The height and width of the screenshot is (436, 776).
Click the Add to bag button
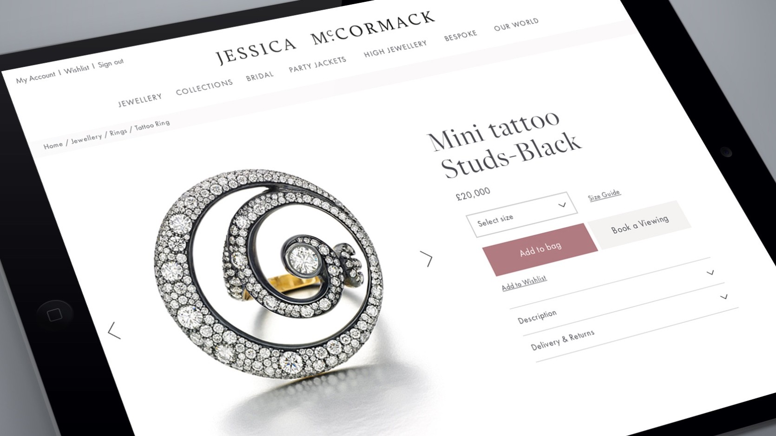[540, 249]
